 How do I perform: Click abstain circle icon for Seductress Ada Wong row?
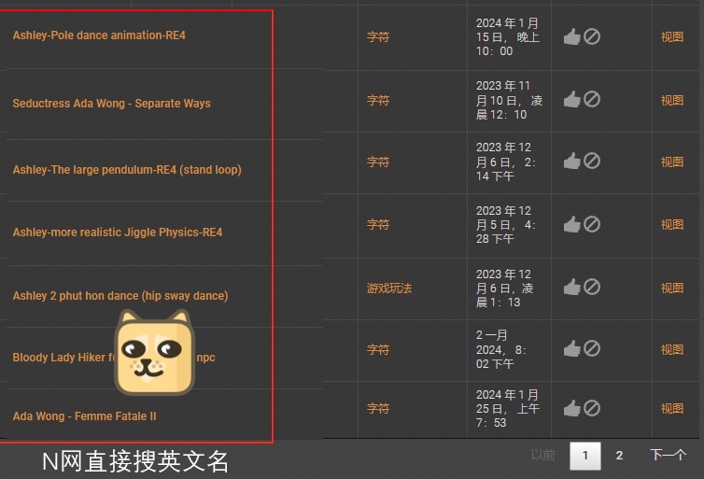[x=592, y=99]
